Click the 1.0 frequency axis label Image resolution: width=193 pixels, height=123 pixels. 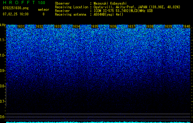[x=2, y=55]
